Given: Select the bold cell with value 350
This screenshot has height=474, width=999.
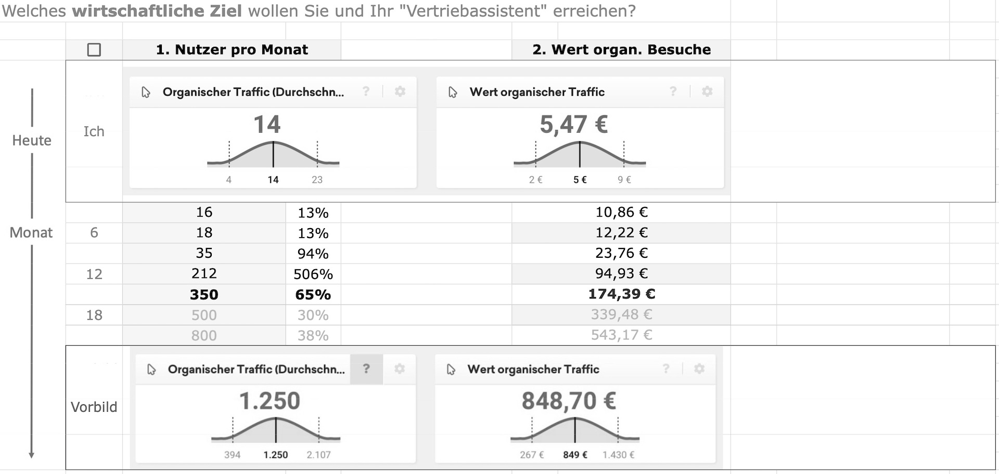Looking at the screenshot, I should [204, 295].
